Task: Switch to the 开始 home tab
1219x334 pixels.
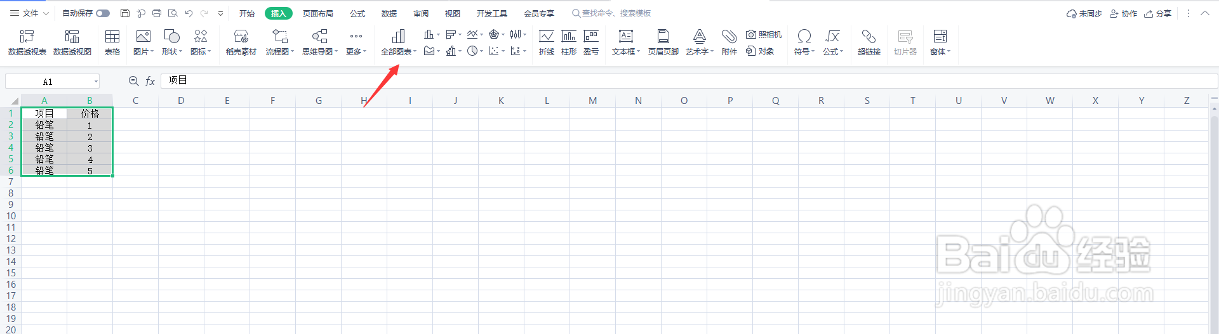Action: [x=247, y=13]
